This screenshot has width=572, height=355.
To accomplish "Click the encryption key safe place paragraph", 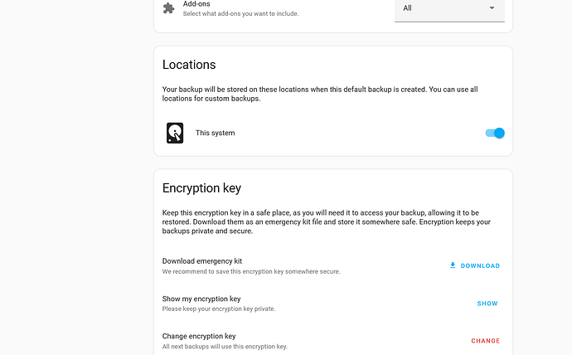I will coord(326,221).
